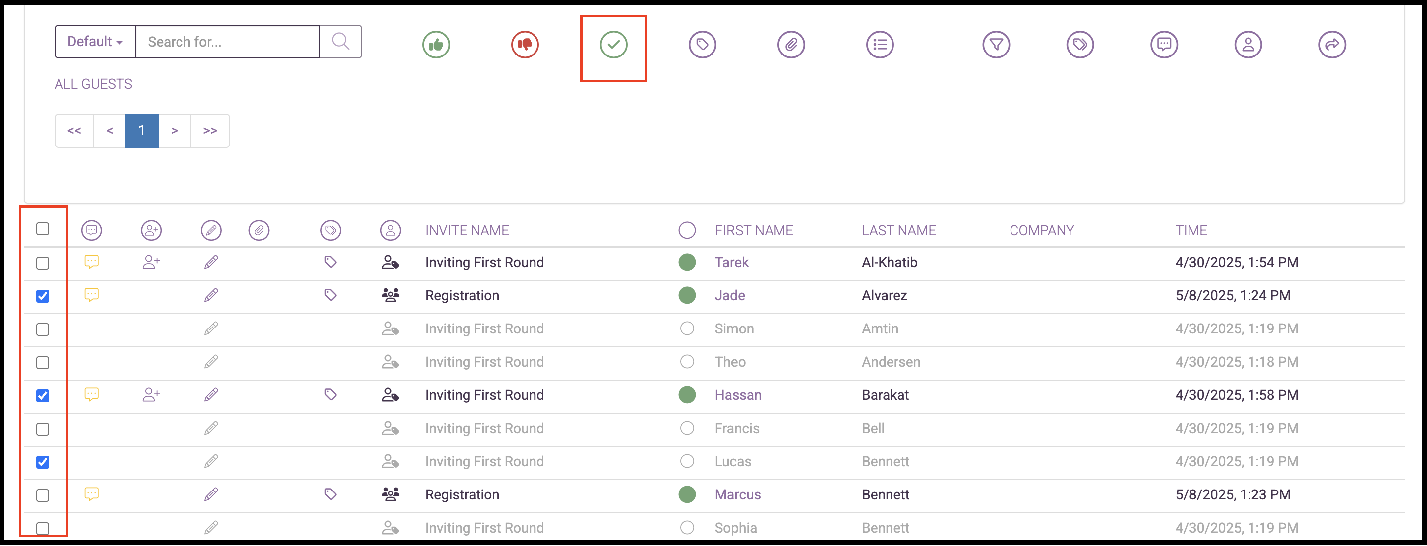Click the magnifier search button
1427x546 pixels.
(x=341, y=42)
